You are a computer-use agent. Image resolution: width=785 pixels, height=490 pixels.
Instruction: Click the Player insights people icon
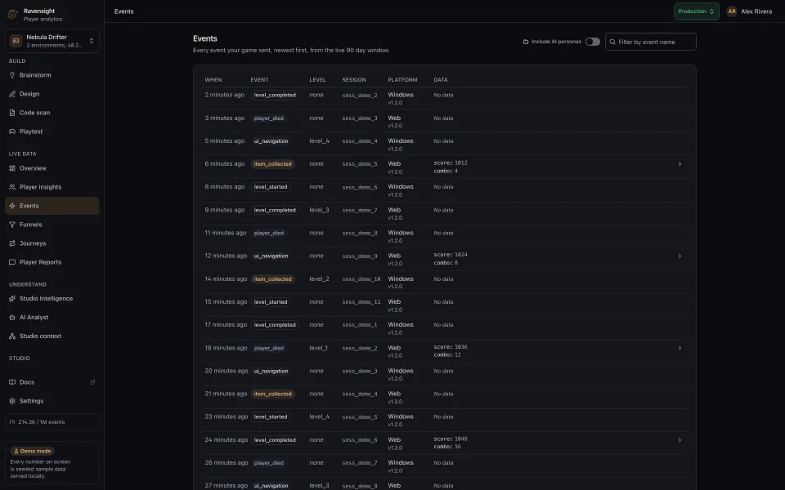(12, 187)
